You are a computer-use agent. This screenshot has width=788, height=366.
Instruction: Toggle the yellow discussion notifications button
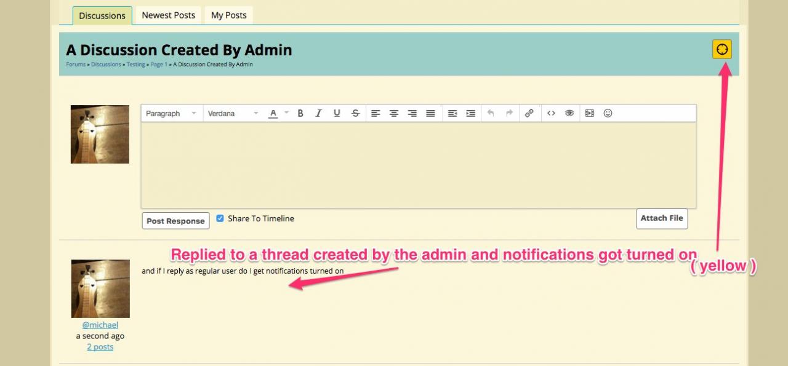722,49
